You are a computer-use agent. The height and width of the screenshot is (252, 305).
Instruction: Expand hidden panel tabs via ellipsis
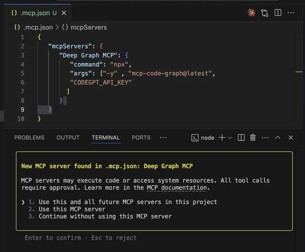tap(163, 138)
